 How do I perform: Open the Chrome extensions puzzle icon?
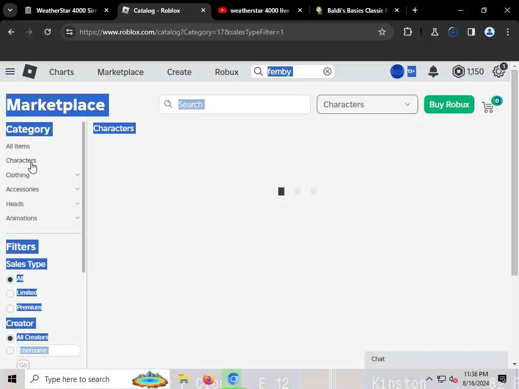(408, 32)
